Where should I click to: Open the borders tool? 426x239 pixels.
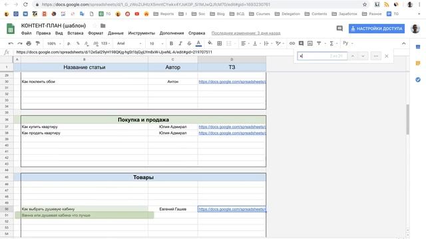220,43
